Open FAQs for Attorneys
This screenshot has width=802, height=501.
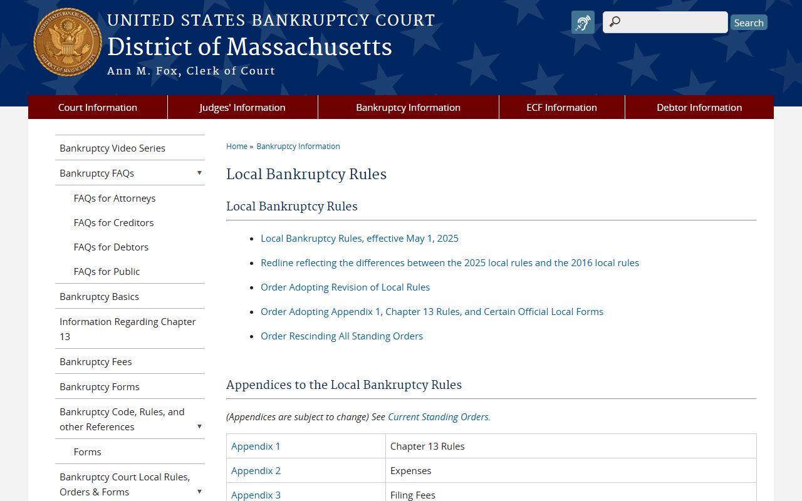pos(115,198)
